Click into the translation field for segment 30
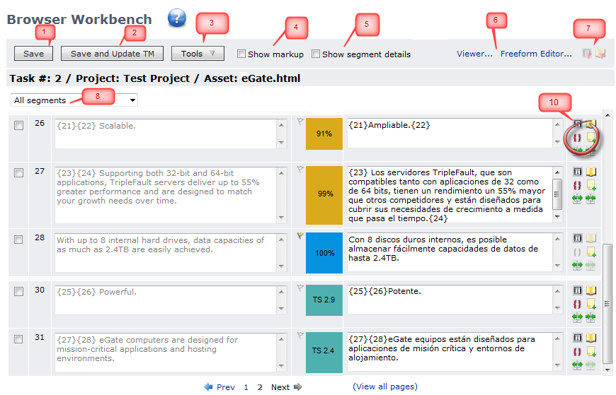 450,300
